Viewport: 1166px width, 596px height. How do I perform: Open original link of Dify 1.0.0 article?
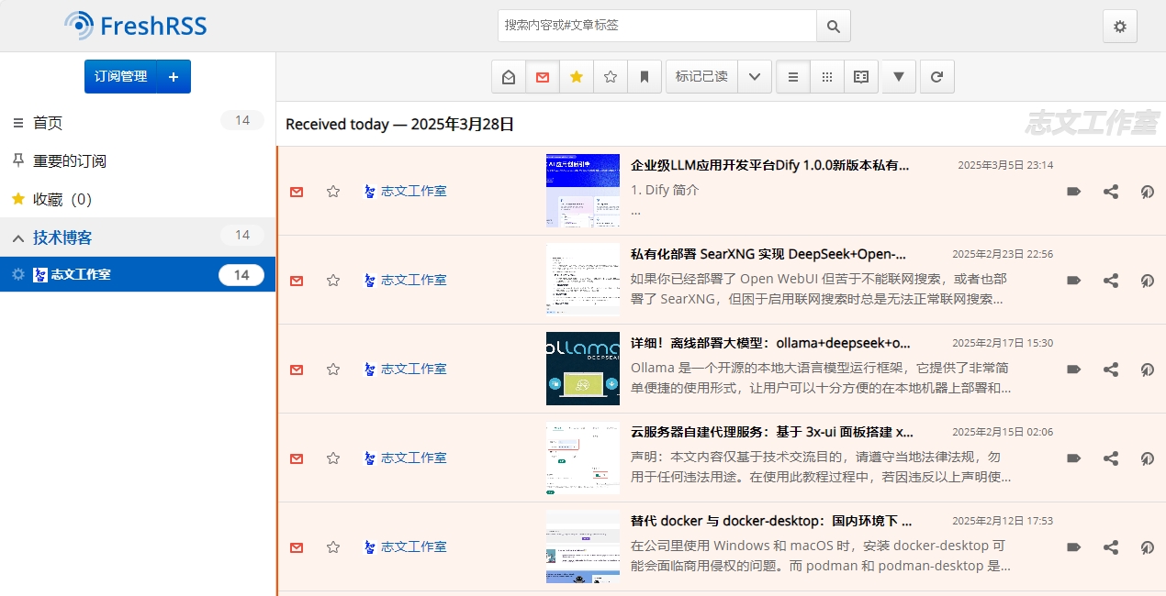tap(1148, 192)
